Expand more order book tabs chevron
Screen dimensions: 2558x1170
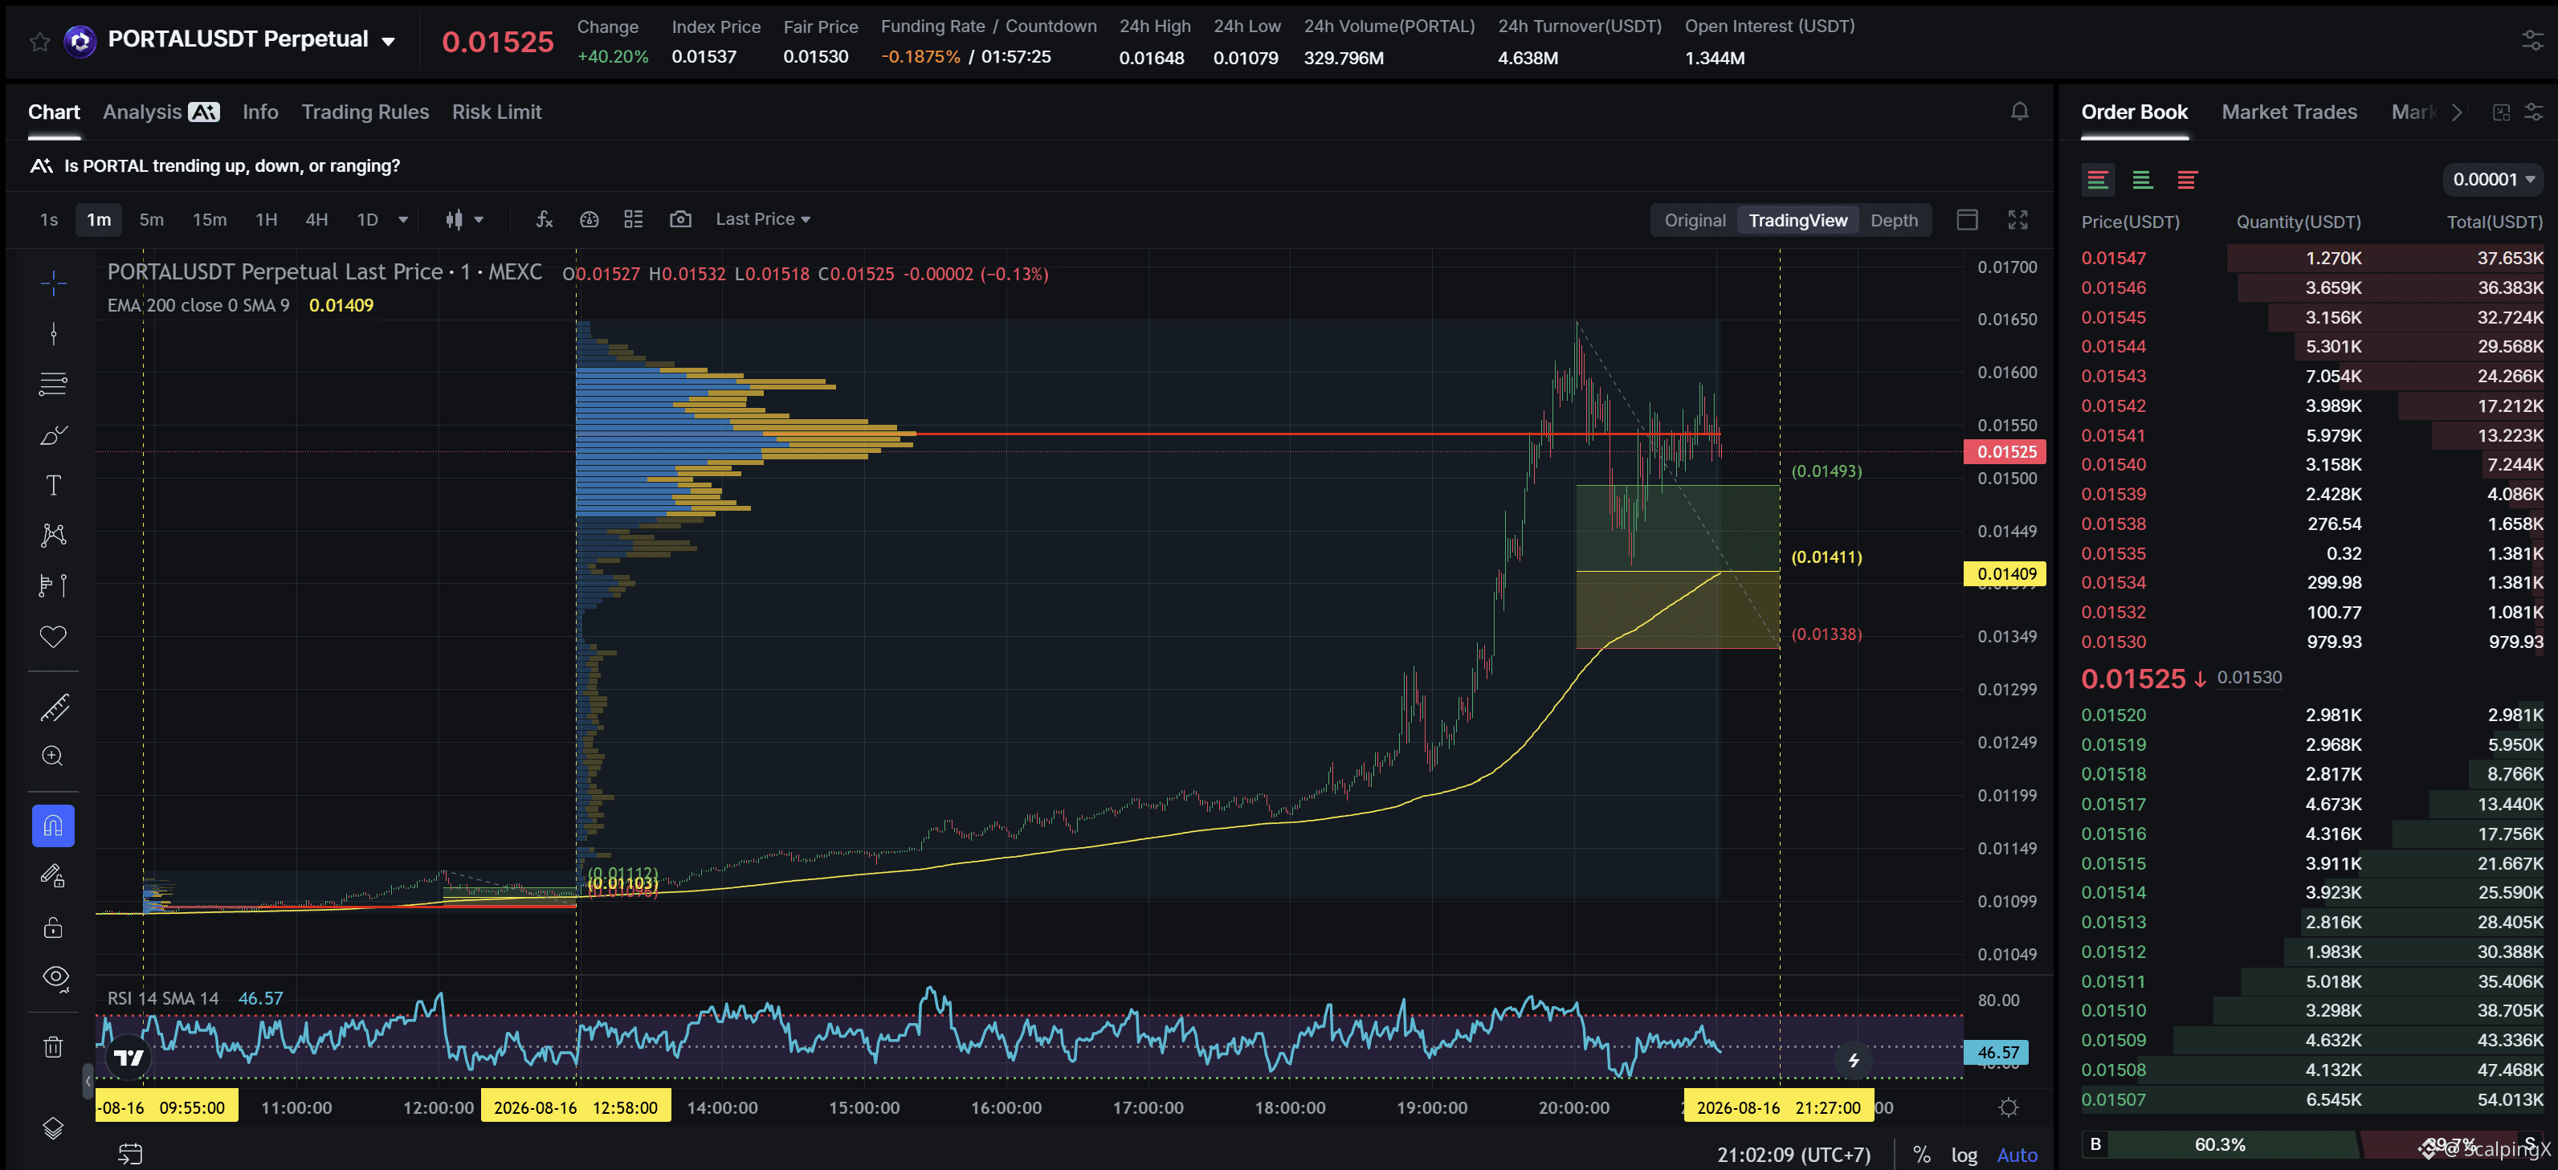pyautogui.click(x=2456, y=112)
